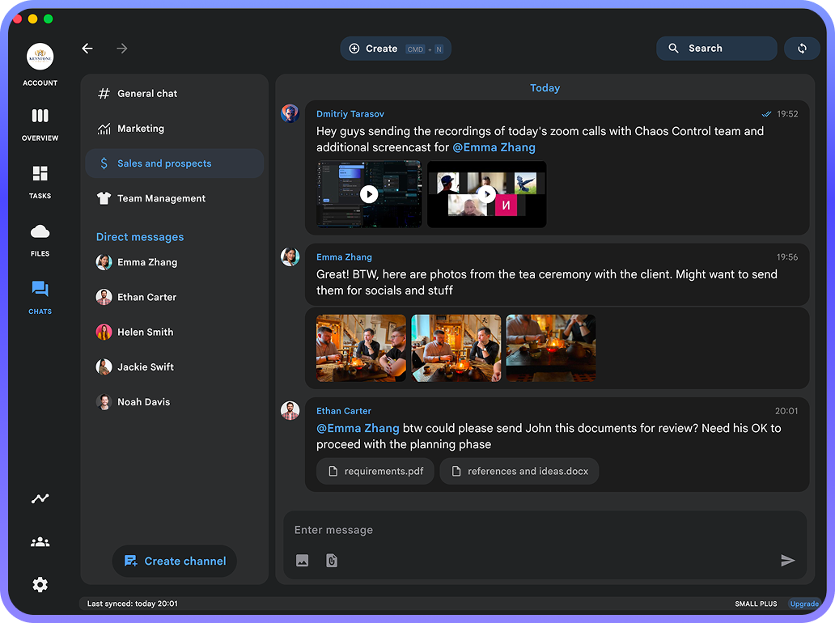Open settings gear icon in sidebar
Image resolution: width=835 pixels, height=623 pixels.
pyautogui.click(x=40, y=585)
